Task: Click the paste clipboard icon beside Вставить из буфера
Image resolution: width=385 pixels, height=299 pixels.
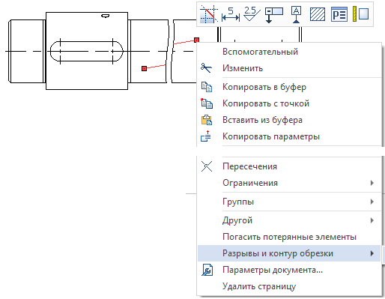Action: click(x=207, y=120)
